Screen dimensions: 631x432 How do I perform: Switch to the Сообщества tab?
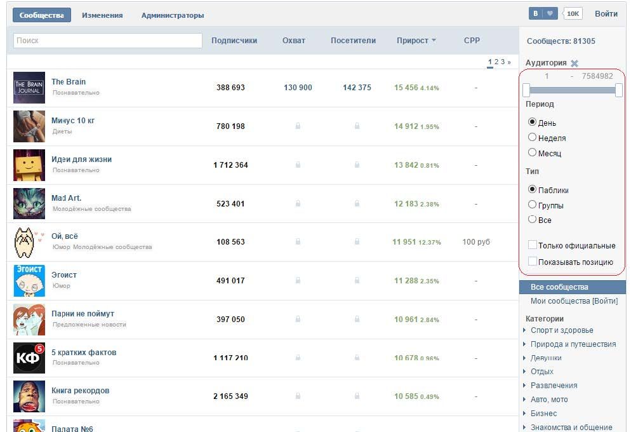[x=42, y=15]
